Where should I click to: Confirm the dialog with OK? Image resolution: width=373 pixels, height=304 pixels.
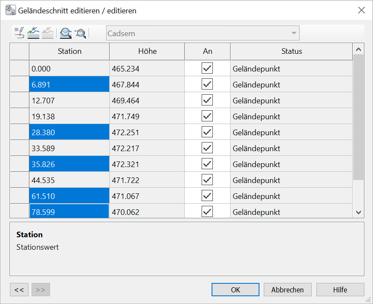(x=235, y=290)
